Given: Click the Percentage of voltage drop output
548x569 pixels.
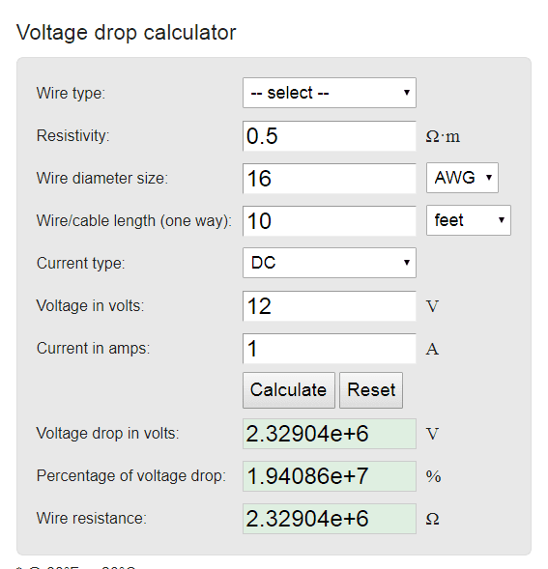Looking at the screenshot, I should click(329, 476).
